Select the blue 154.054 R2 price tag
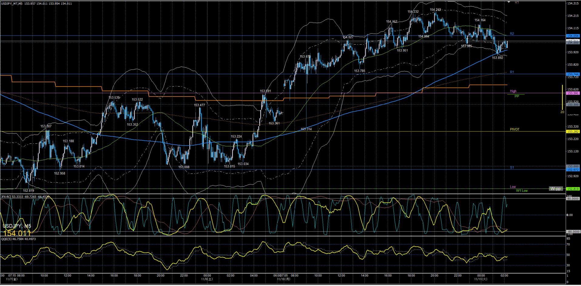 (573, 36)
